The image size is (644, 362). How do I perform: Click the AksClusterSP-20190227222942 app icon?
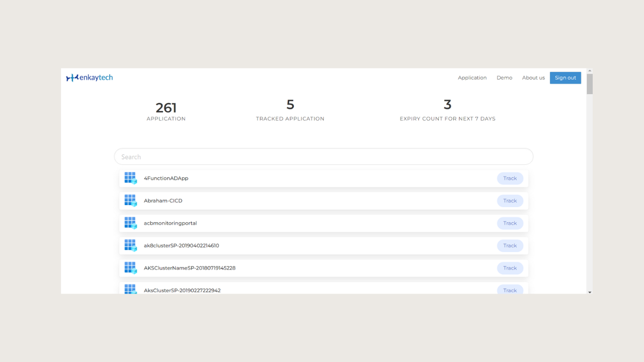(x=130, y=289)
